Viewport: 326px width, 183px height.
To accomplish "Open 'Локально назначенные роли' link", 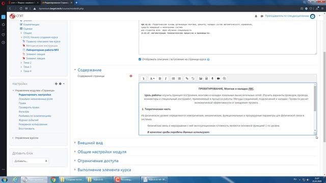I will pyautogui.click(x=36, y=99).
